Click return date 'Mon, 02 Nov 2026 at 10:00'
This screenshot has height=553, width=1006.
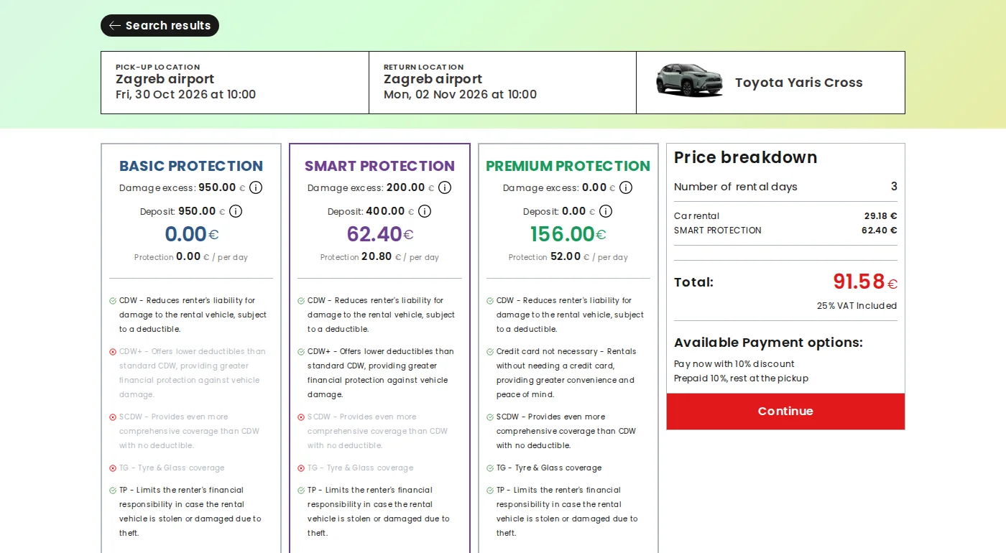click(x=460, y=95)
